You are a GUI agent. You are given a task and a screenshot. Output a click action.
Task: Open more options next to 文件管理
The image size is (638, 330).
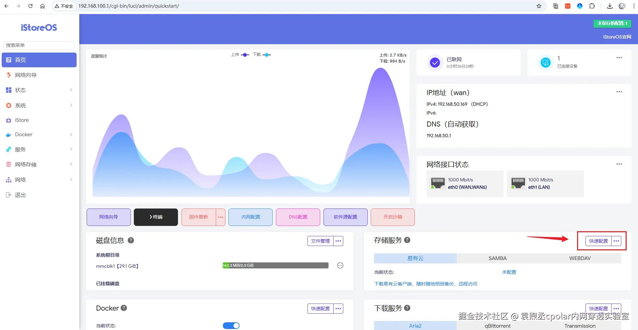coord(338,241)
